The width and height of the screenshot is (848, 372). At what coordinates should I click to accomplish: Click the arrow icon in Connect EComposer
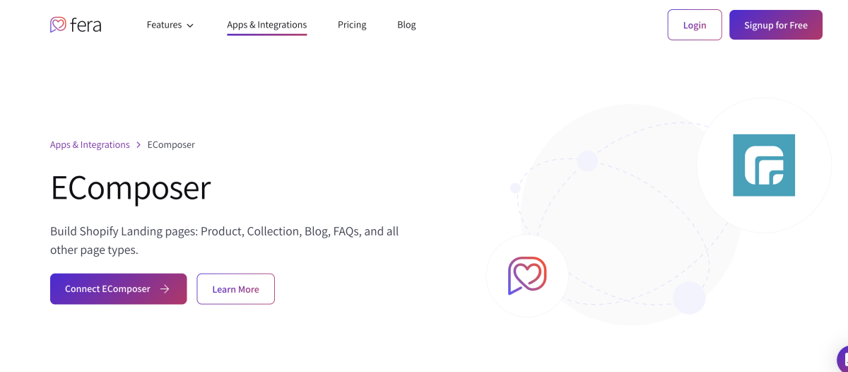(x=165, y=289)
